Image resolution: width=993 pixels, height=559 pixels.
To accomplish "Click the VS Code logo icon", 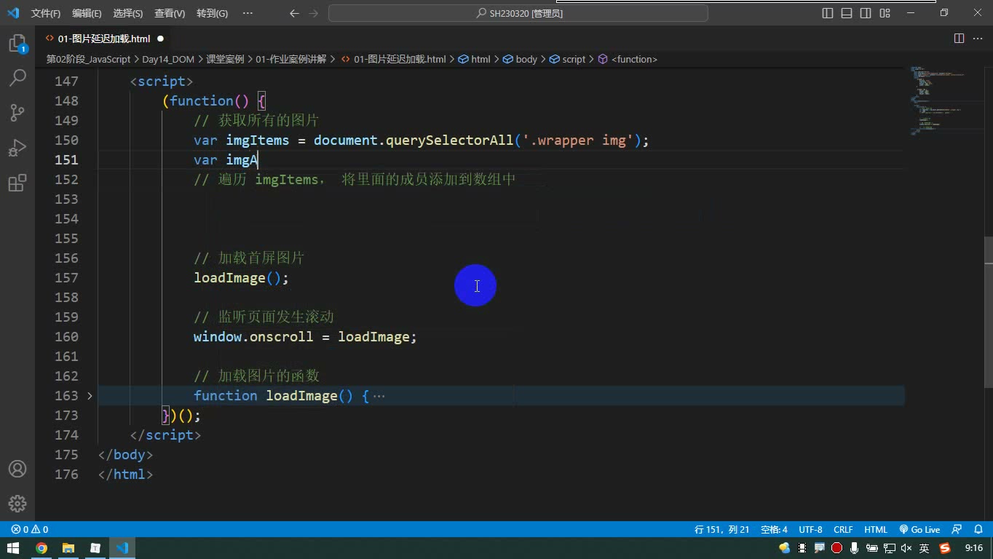I will coord(13,13).
